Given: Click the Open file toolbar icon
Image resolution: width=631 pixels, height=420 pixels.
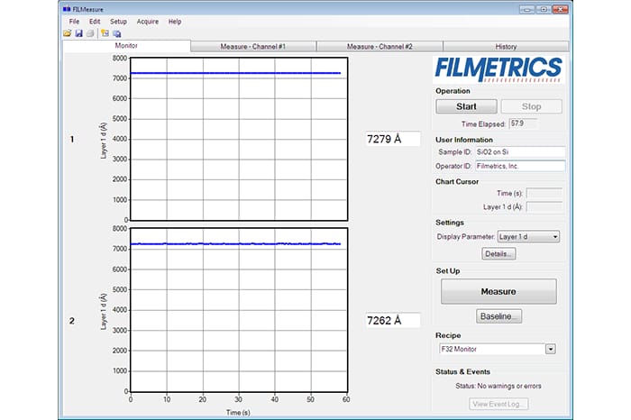Looking at the screenshot, I should pyautogui.click(x=68, y=33).
